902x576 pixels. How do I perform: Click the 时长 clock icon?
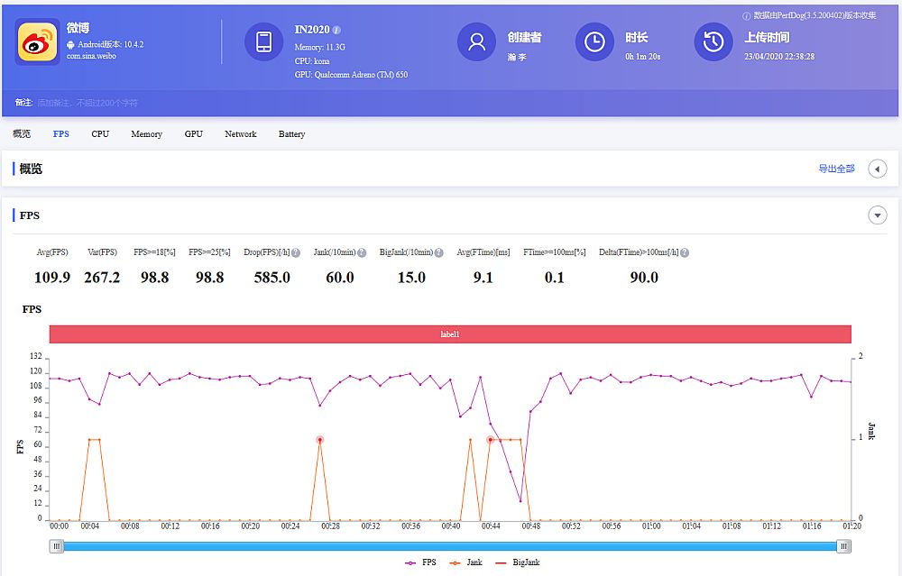pos(595,42)
